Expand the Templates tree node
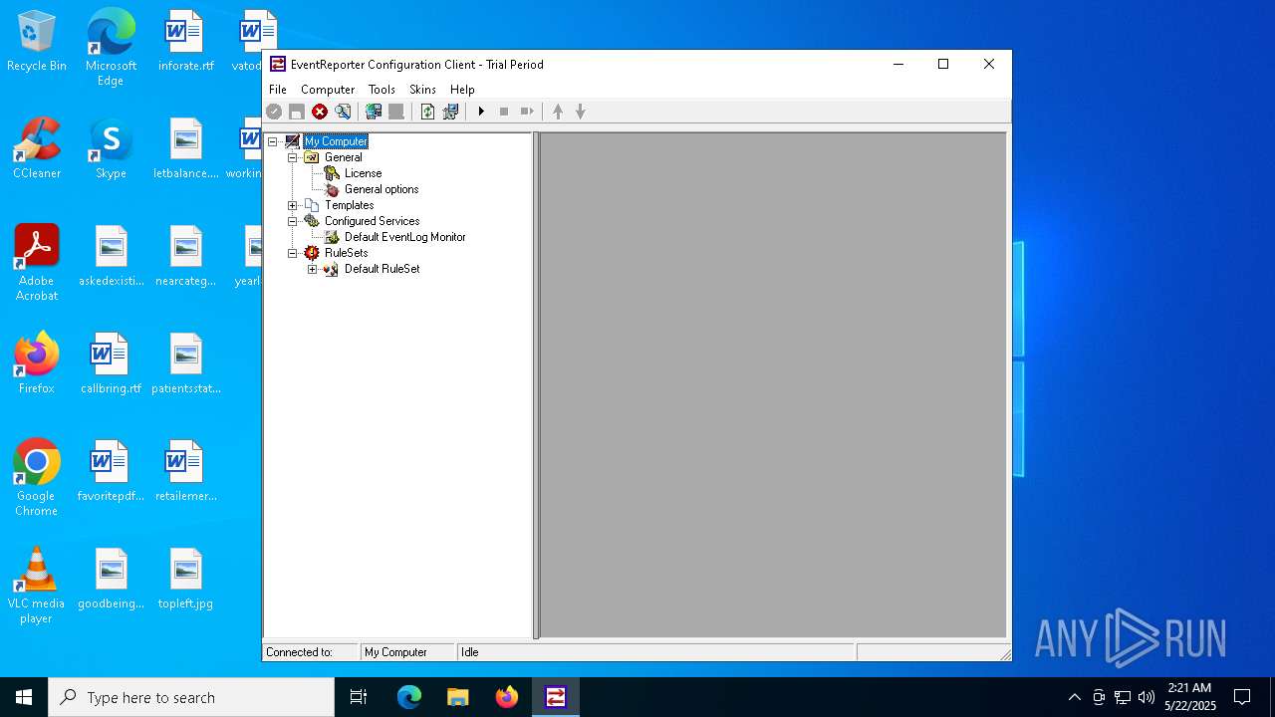 tap(293, 205)
